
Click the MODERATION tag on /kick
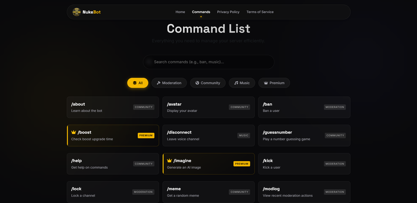click(x=335, y=164)
